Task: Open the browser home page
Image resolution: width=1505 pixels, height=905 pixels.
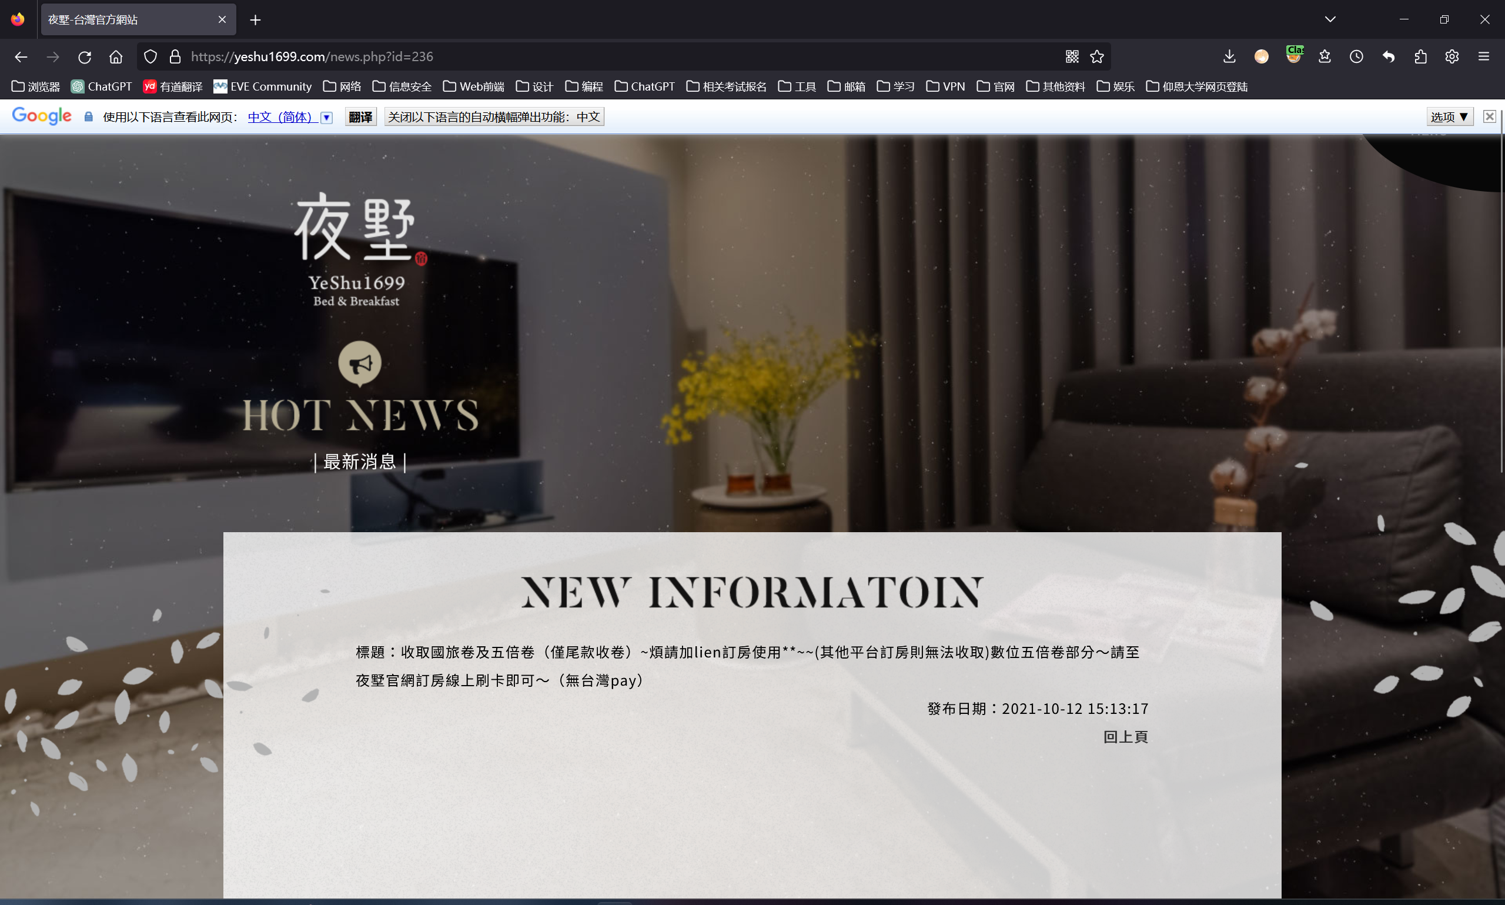Action: point(116,56)
